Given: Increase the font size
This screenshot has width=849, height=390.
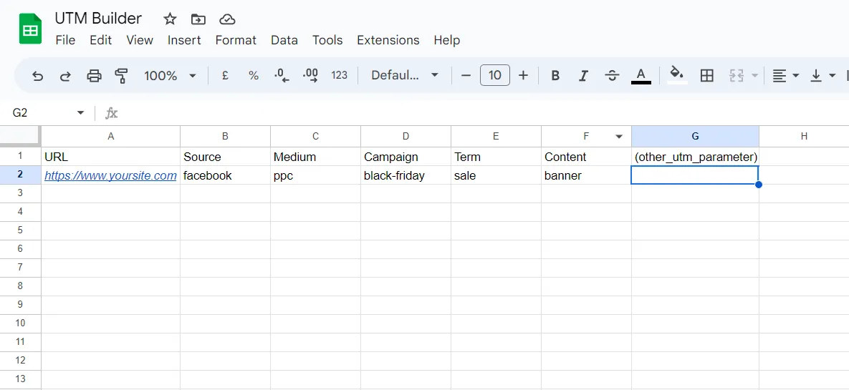Looking at the screenshot, I should click(x=523, y=76).
